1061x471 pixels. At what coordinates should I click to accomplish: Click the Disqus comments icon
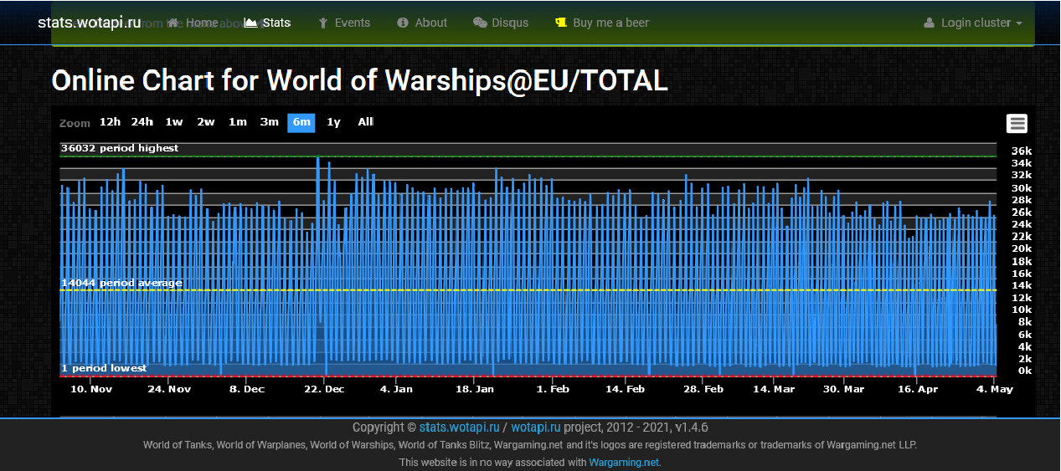[480, 23]
